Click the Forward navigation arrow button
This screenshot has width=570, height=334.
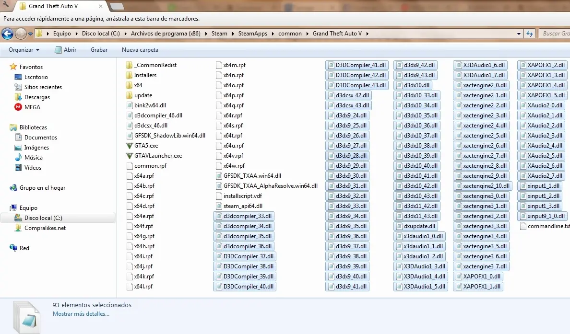[x=21, y=34]
